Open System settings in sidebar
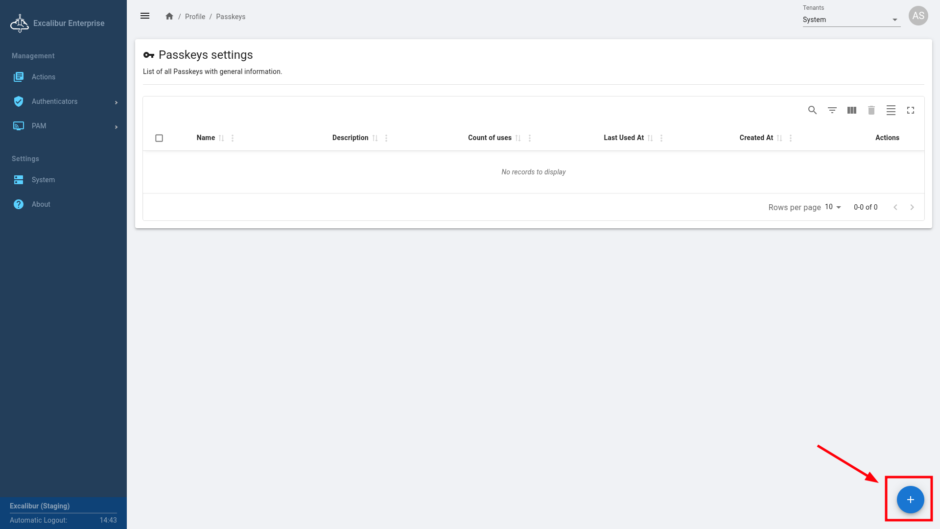This screenshot has width=940, height=529. [43, 180]
